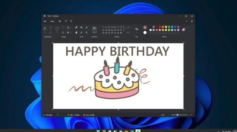
Task: Select the Color 1 brown circle
Action: [x=145, y=27]
